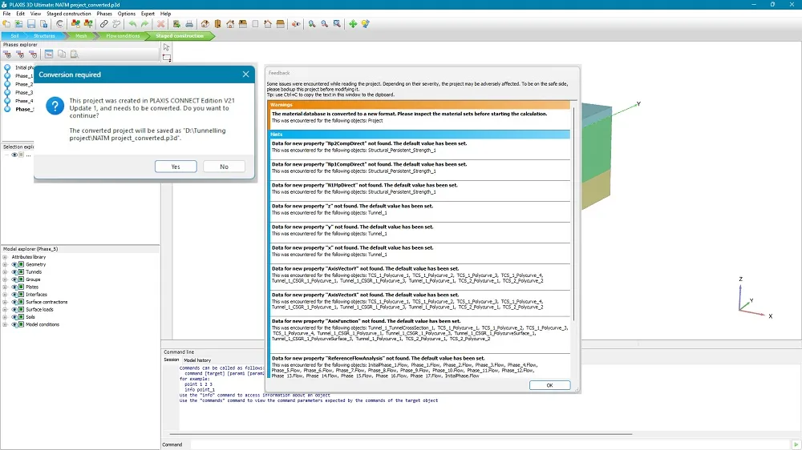The image size is (802, 450).
Task: Toggle visibility eye for Plates
Action: click(14, 287)
